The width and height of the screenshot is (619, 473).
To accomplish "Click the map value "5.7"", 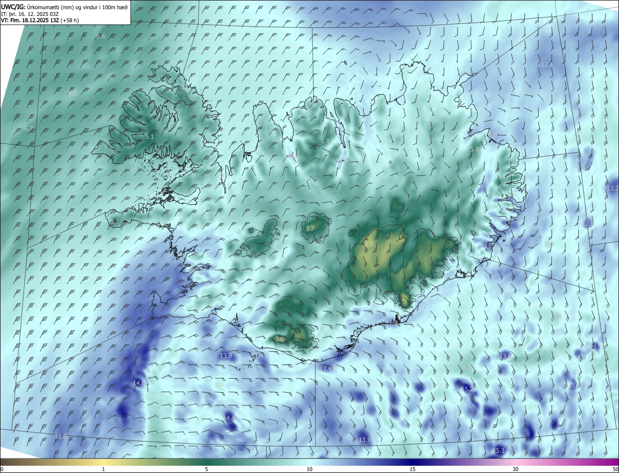I will (115, 222).
